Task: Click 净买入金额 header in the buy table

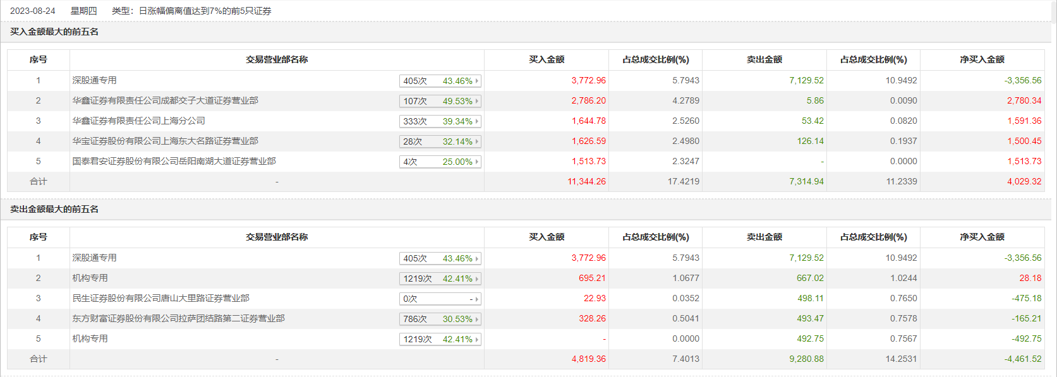Action: click(982, 59)
